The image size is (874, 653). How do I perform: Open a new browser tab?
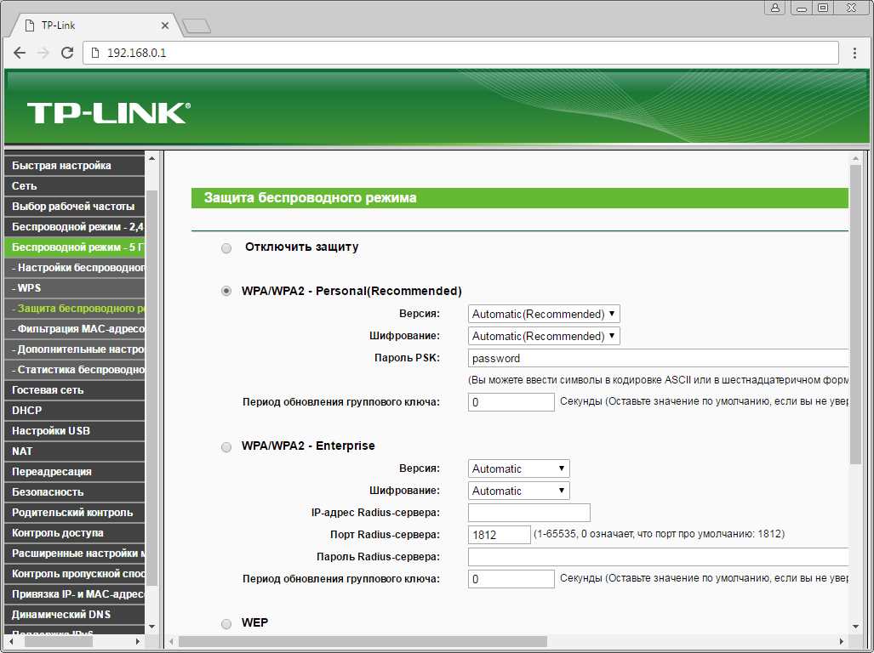click(197, 26)
